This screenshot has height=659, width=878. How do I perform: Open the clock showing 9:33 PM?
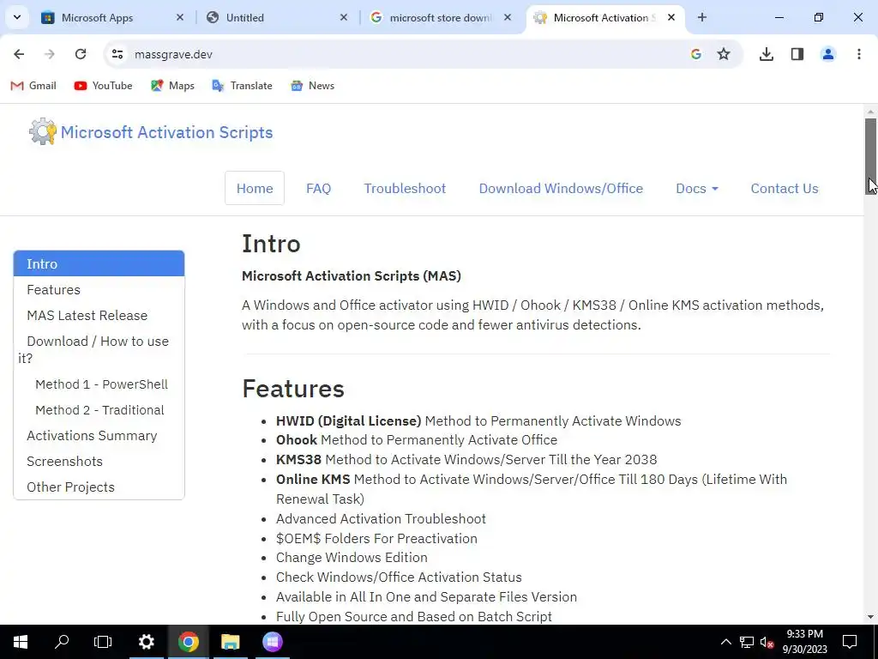pos(804,642)
